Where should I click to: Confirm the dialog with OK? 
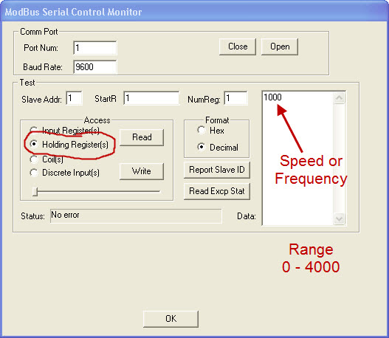coord(171,319)
